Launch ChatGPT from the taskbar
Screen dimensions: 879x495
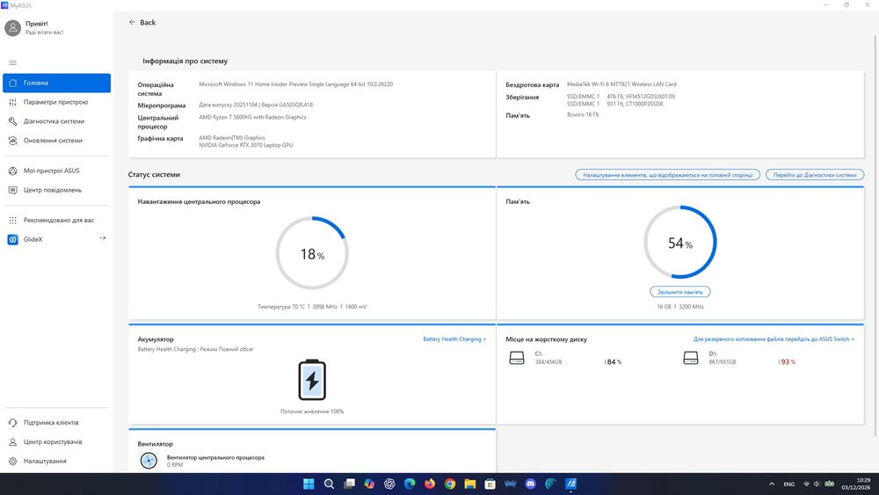389,484
